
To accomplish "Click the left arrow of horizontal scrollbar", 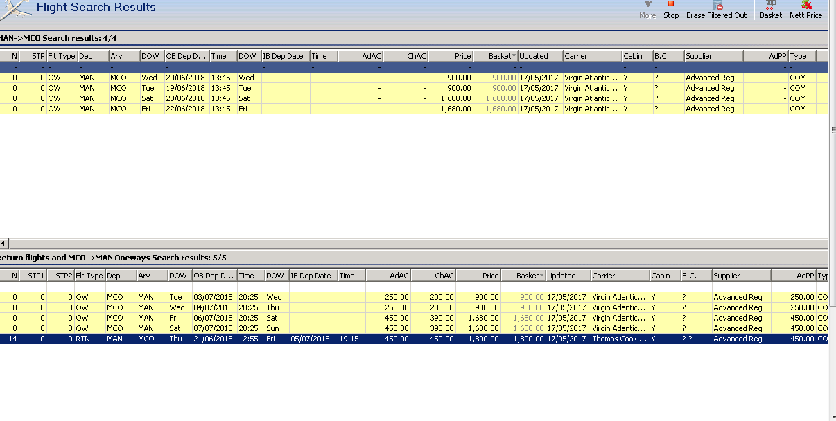I will coord(3,243).
